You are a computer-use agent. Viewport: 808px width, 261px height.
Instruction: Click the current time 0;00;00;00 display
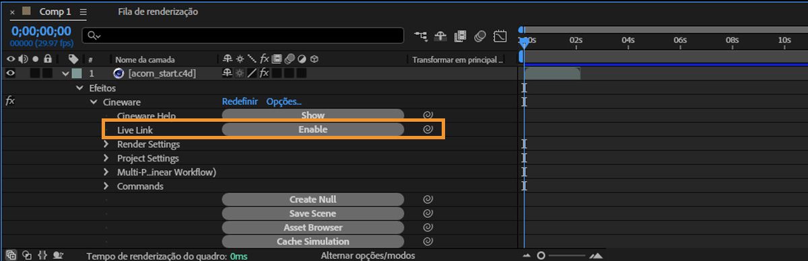(x=41, y=31)
